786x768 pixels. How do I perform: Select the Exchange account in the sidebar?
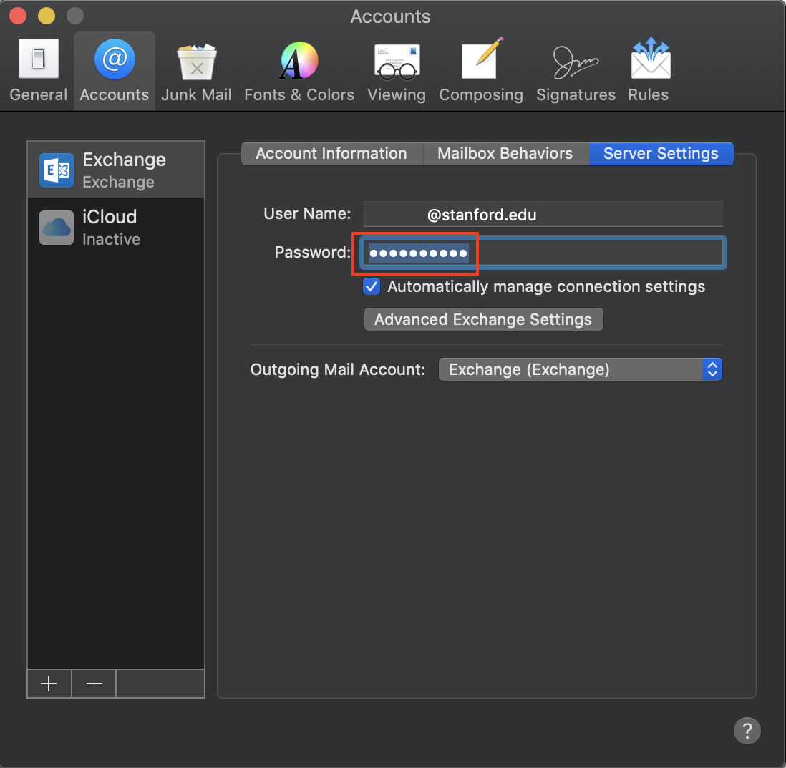[x=116, y=170]
